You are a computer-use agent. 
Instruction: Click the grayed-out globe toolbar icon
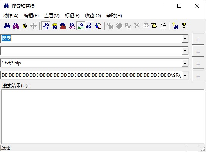coord(119,26)
